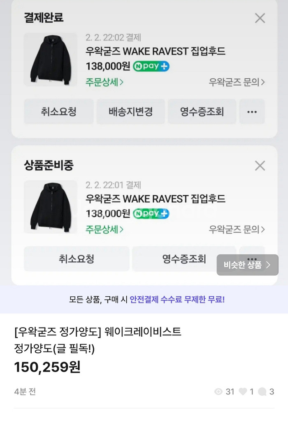Tap the Npay badge on first order
Image resolution: width=288 pixels, height=422 pixels.
(x=151, y=66)
